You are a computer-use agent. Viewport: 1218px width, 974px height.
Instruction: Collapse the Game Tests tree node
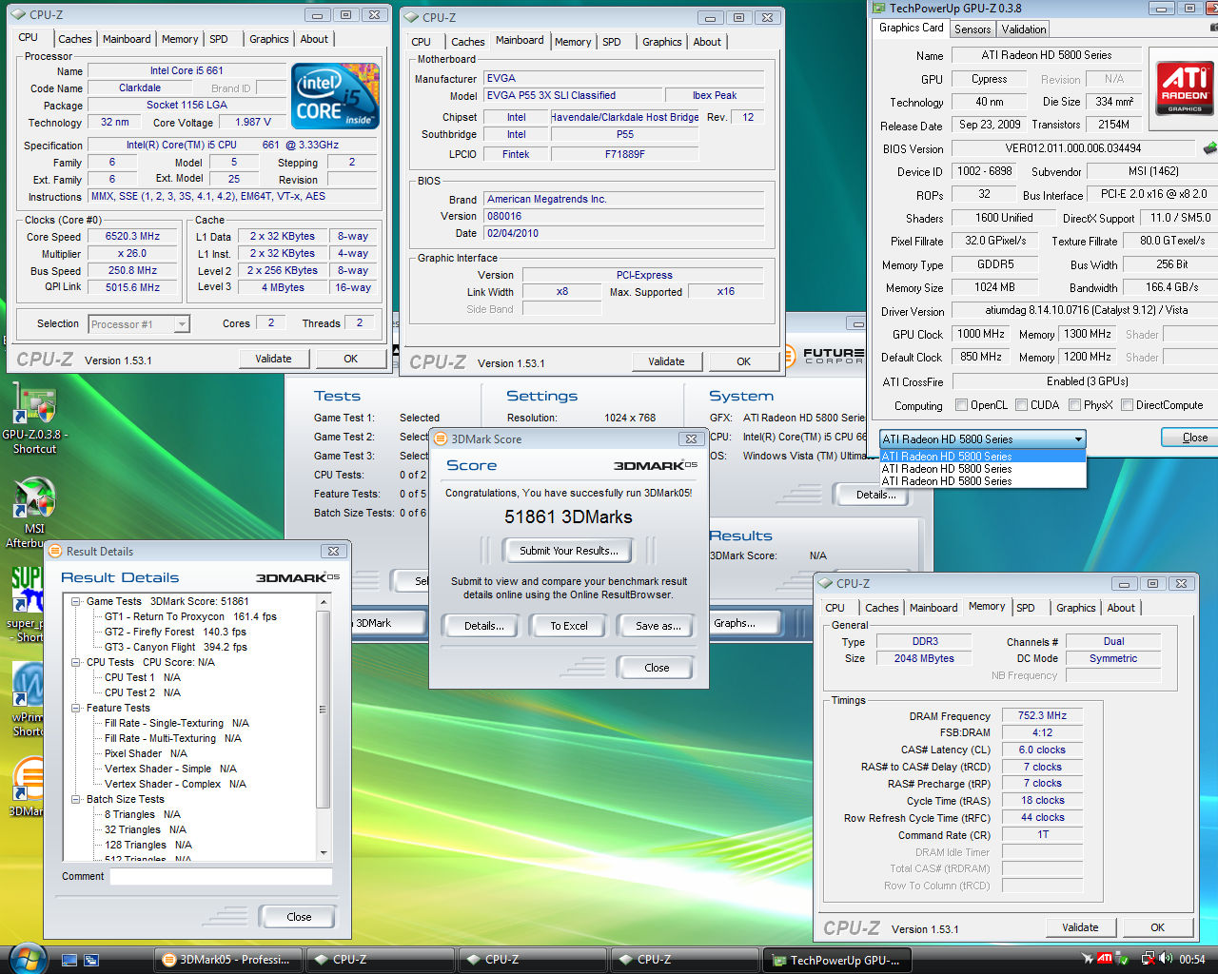(76, 601)
